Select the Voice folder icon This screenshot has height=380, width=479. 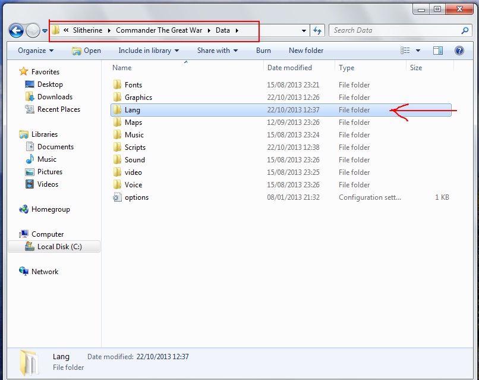pos(117,185)
